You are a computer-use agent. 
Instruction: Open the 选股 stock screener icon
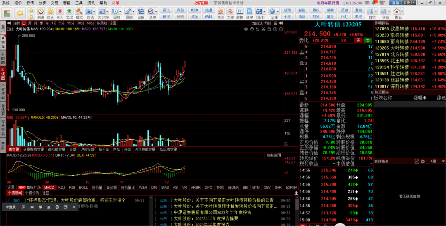[150, 12]
